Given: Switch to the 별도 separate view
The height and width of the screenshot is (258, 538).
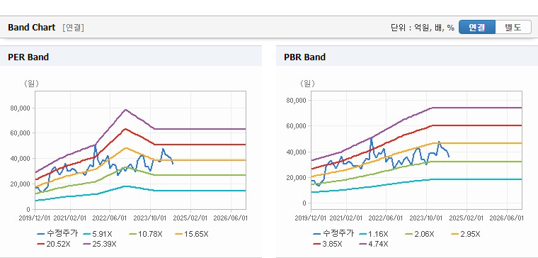Looking at the screenshot, I should click(513, 27).
